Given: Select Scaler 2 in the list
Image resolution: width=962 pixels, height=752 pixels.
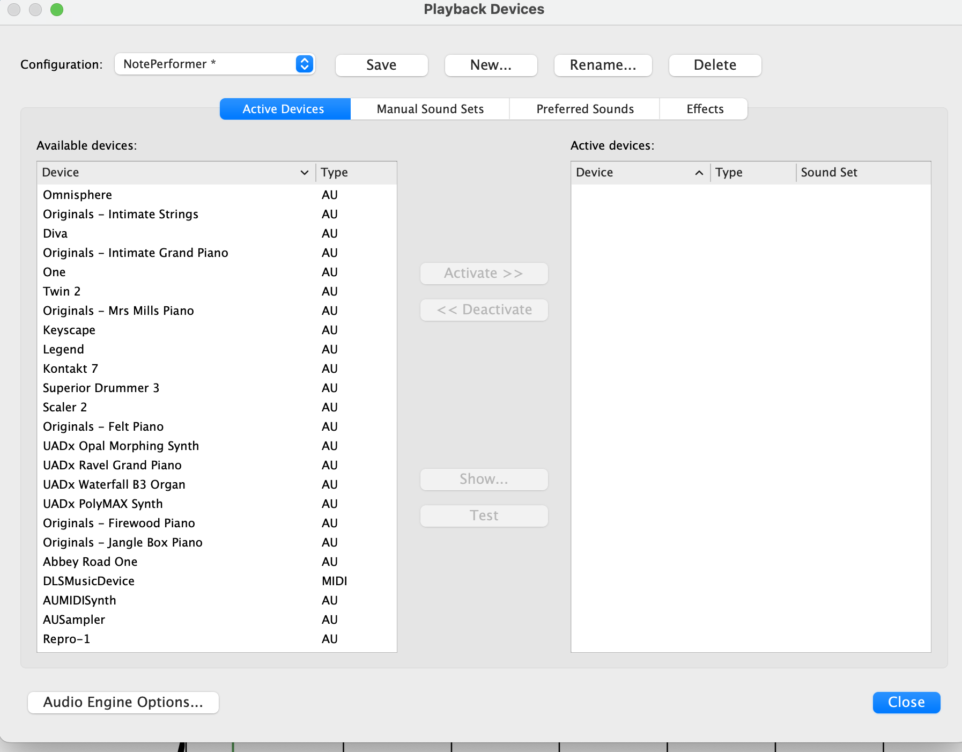Looking at the screenshot, I should point(217,407).
